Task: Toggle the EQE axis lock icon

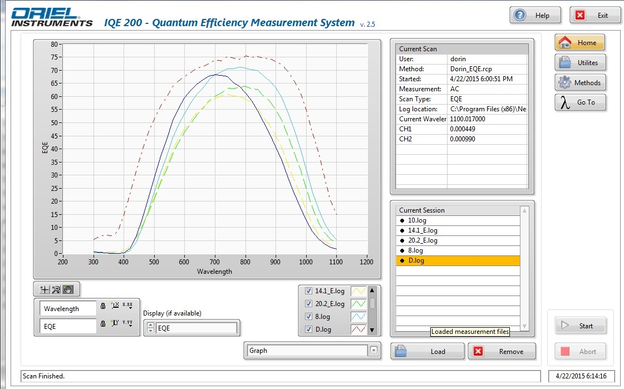Action: [103, 323]
